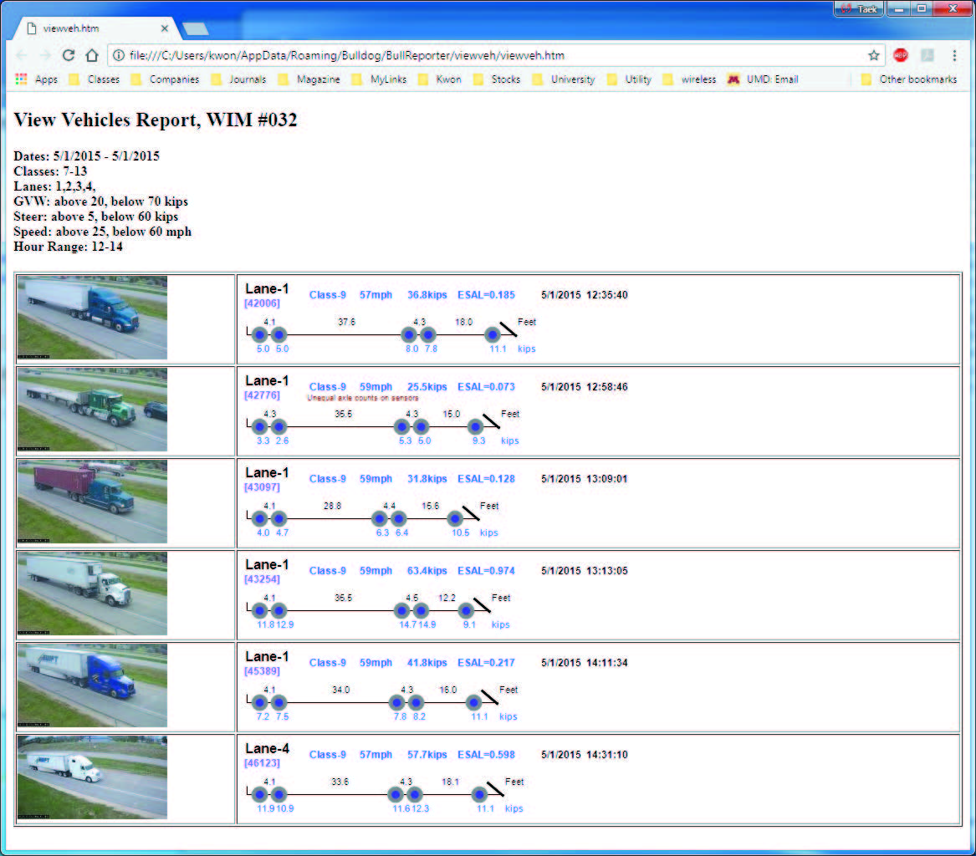Open a new browser tab
Viewport: 976px width, 856px height.
tap(197, 27)
